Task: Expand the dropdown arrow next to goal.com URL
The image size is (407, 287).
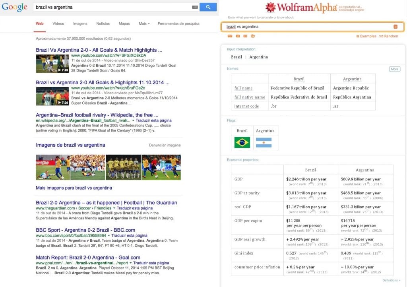Action: (x=130, y=263)
